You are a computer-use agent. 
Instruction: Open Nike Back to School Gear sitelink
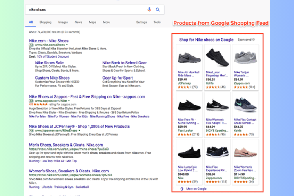[125, 63]
